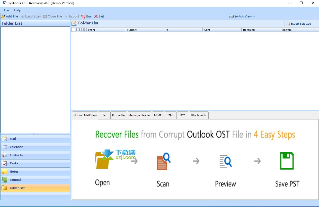Screen dimensions: 319x207
Task: Click the Export Selected button
Action: click(299, 24)
